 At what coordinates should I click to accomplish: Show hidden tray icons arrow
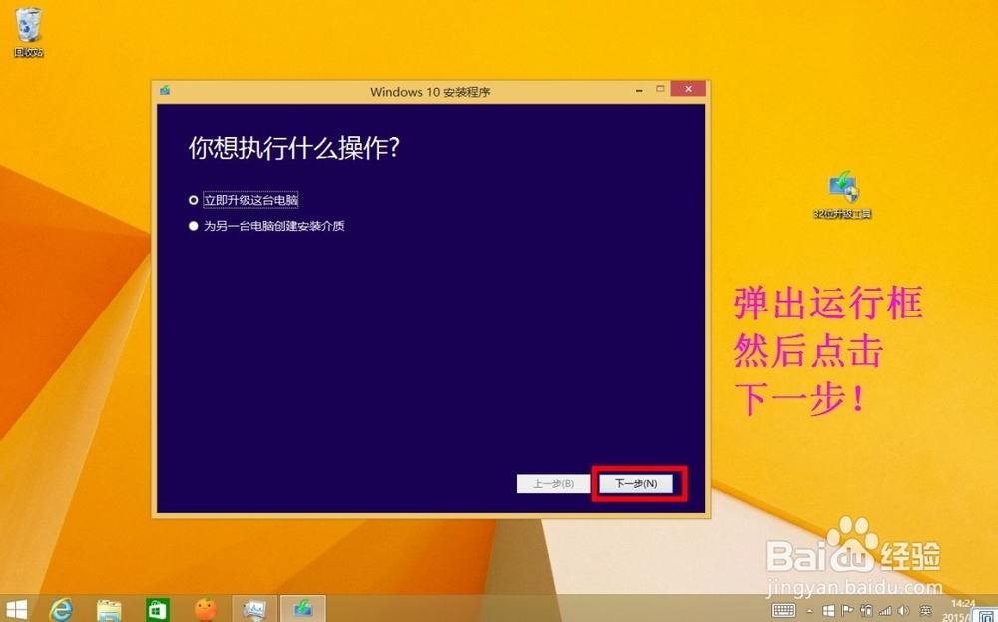coord(809,611)
